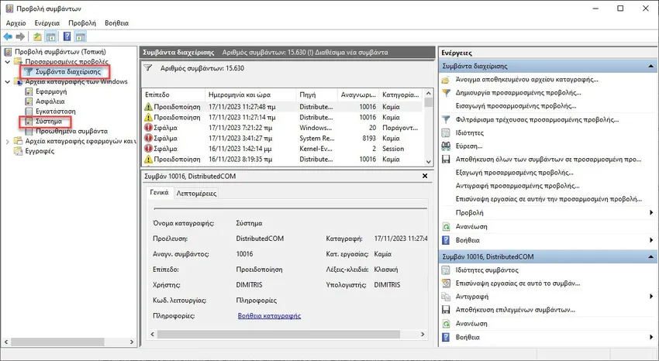Collapse the Αρχεία καταγραφής των Windows node
The height and width of the screenshot is (361, 659).
pos(8,82)
